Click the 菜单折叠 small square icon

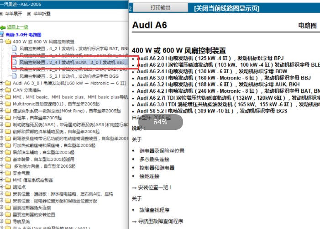click(x=29, y=14)
